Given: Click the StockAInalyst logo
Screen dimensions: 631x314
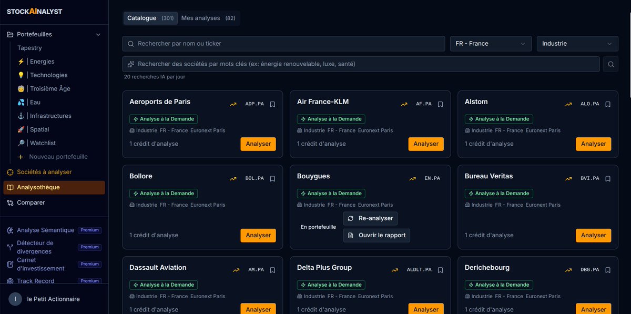Looking at the screenshot, I should [34, 12].
